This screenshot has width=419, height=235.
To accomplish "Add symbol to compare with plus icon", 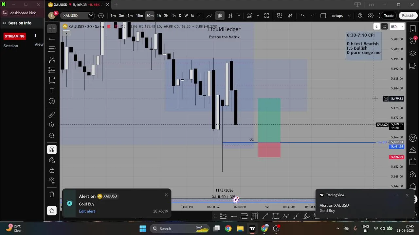I will click(101, 16).
